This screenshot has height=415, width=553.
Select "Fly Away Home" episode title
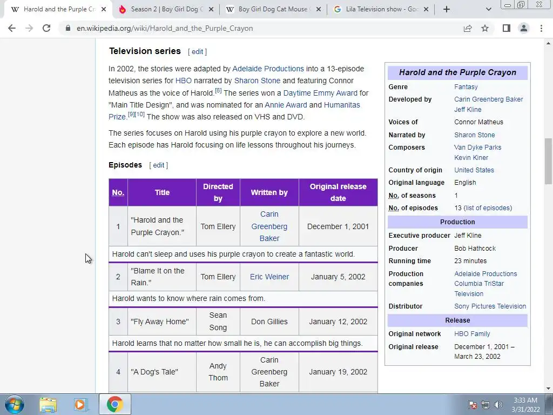(159, 322)
